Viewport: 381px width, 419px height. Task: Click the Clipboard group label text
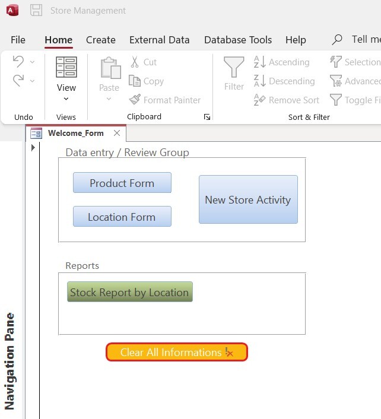144,116
